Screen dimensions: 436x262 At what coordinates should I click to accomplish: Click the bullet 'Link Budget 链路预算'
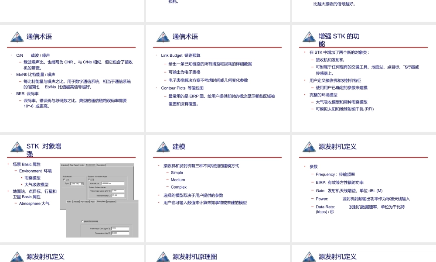tap(181, 55)
